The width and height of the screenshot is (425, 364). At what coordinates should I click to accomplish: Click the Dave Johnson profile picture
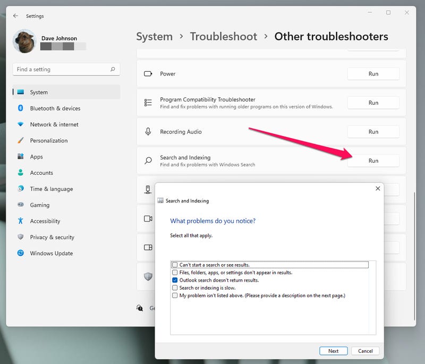click(24, 41)
